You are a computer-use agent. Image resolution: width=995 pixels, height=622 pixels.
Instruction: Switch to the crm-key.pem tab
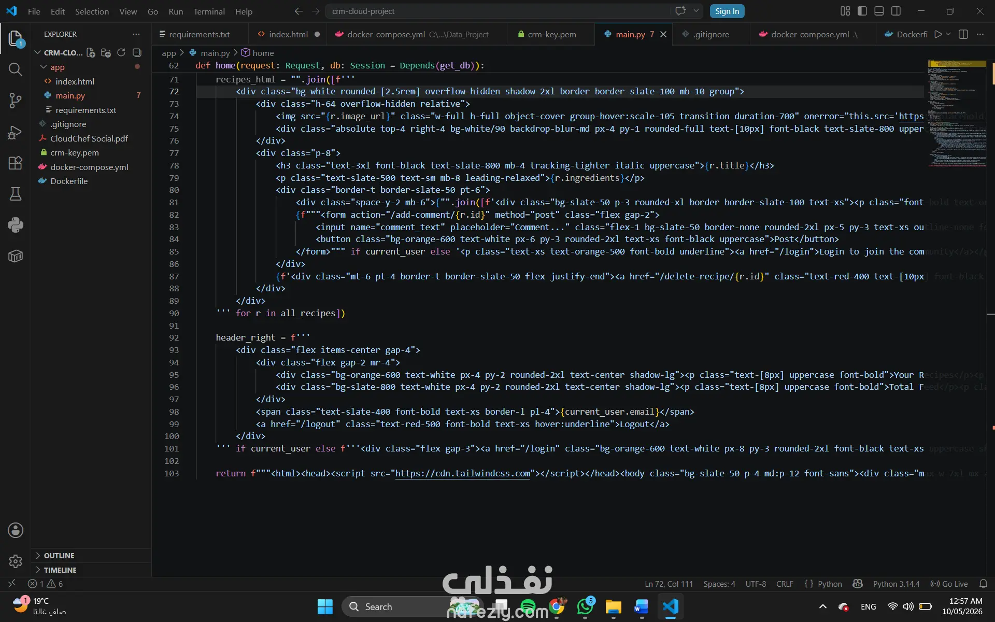(551, 34)
